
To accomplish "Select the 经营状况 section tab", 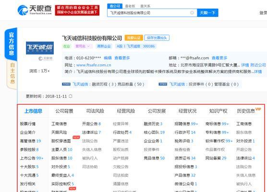I will pyautogui.click(x=187, y=111).
